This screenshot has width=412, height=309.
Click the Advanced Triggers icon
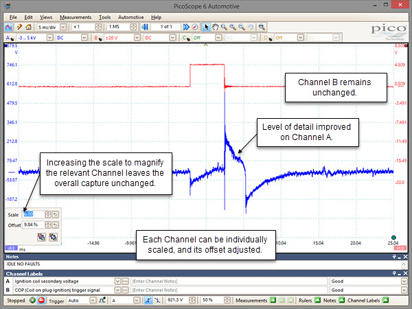pyautogui.click(x=102, y=300)
